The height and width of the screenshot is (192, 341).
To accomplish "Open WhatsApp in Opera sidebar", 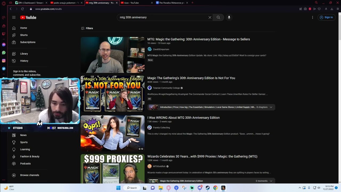I will coord(4,53).
